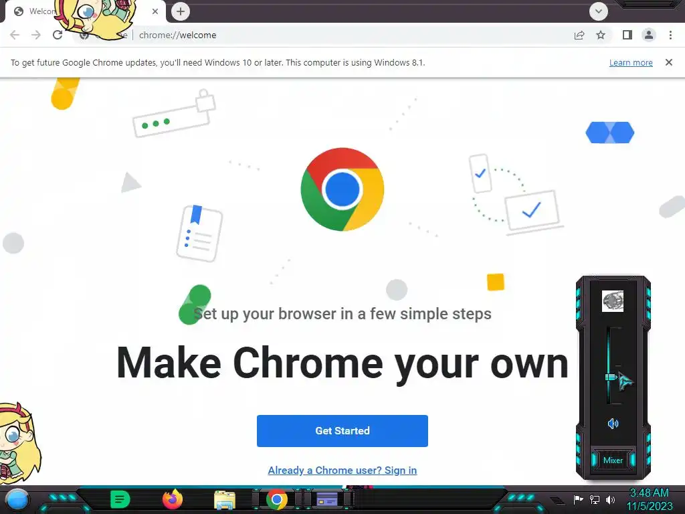Click the volume slider handle

point(610,377)
